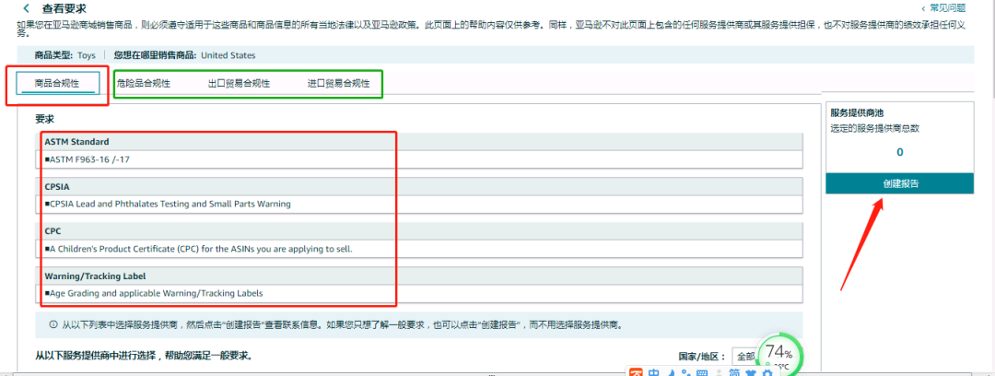Open the IME settings gear icon
This screenshot has height=376, width=995.
click(x=767, y=373)
